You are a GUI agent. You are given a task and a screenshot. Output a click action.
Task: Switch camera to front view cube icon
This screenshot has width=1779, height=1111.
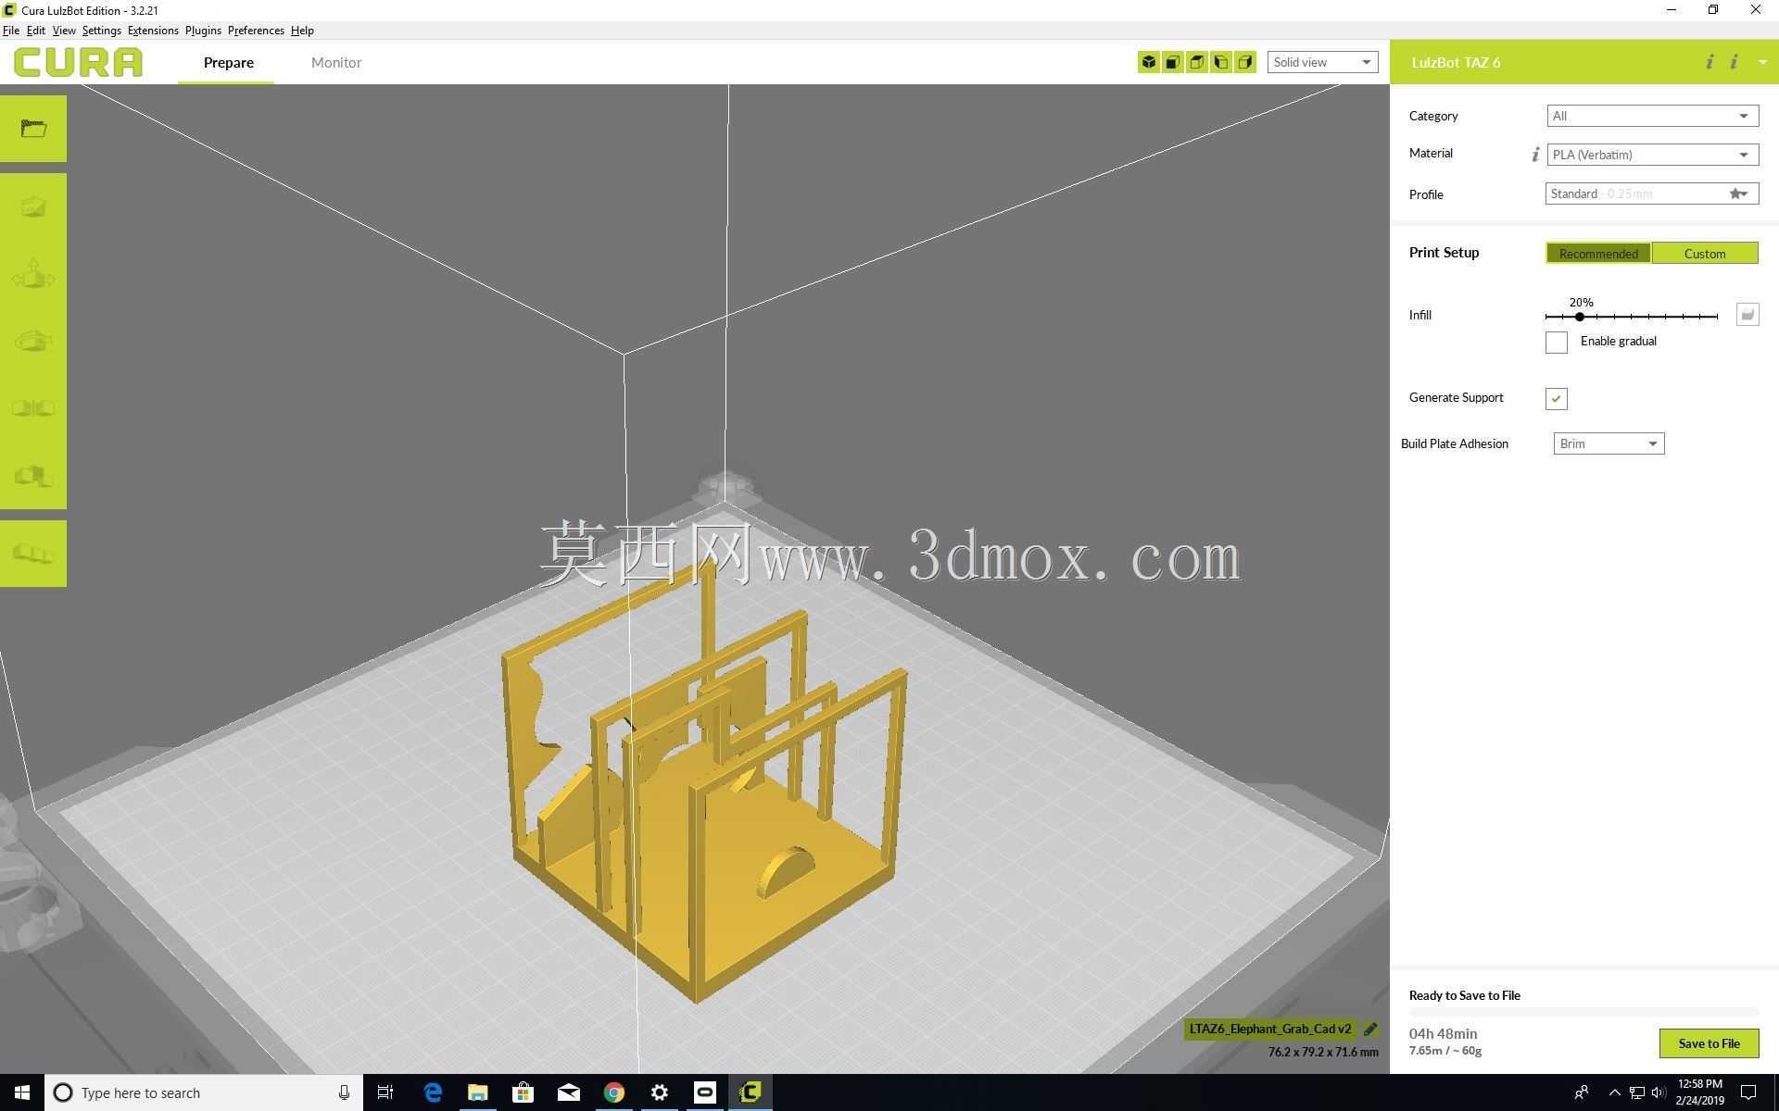pyautogui.click(x=1172, y=62)
